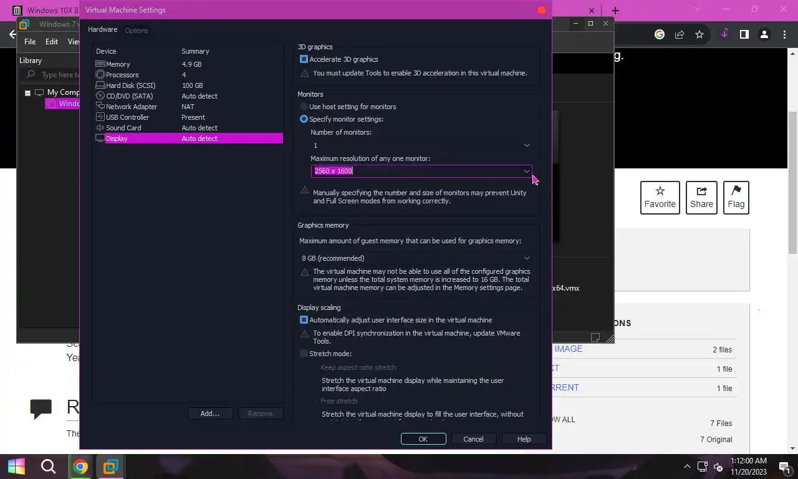This screenshot has width=798, height=479.
Task: Click the Summary column header
Action: click(195, 51)
